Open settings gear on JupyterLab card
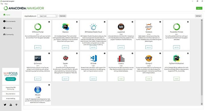Screen dimensions: 205x111 click(x=132, y=22)
